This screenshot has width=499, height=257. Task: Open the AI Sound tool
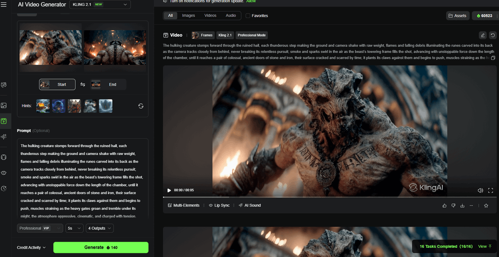point(250,205)
